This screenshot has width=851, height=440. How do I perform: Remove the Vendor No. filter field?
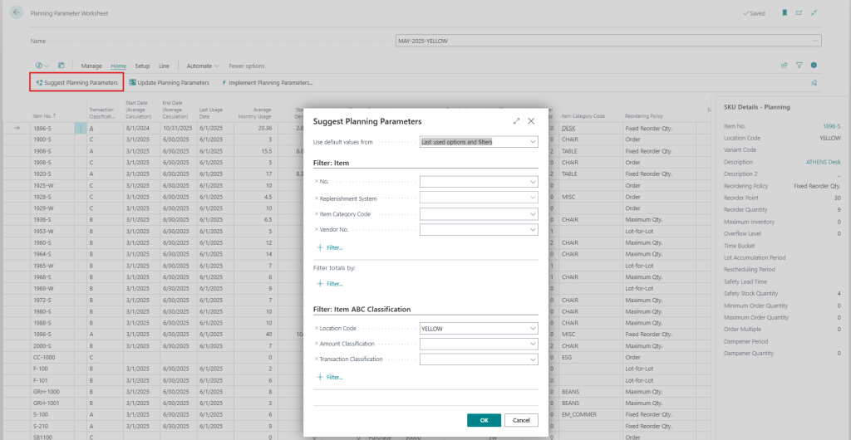point(316,229)
